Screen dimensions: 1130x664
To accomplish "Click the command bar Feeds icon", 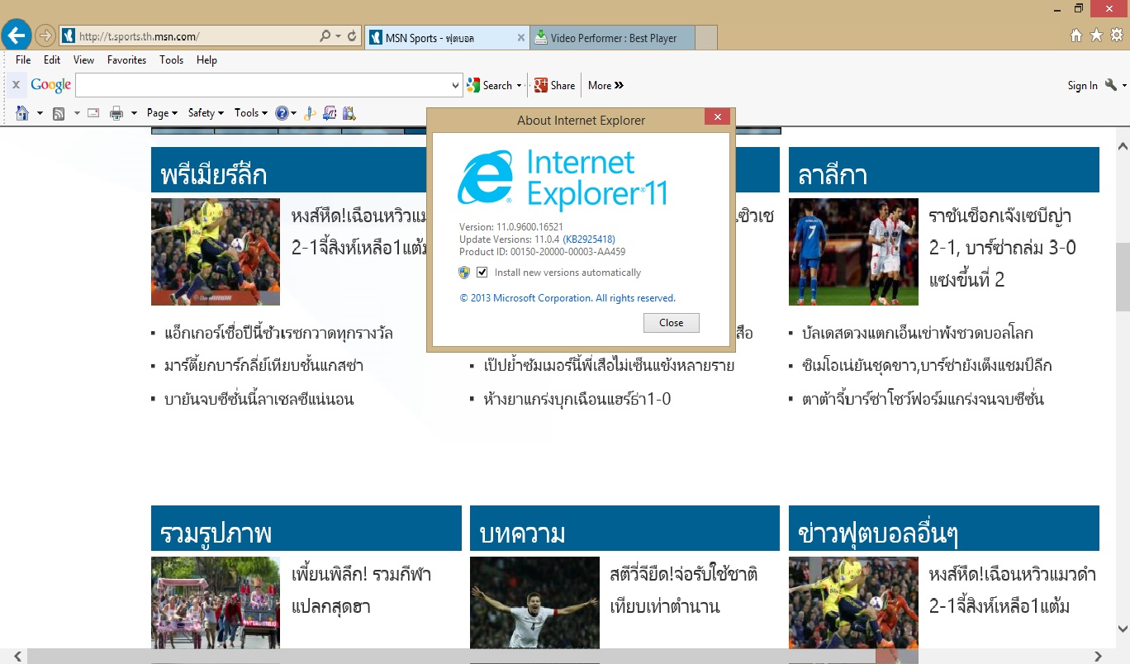I will point(59,113).
